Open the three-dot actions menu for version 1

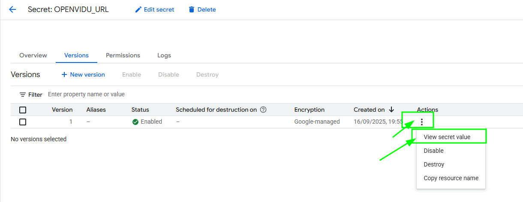[422, 122]
